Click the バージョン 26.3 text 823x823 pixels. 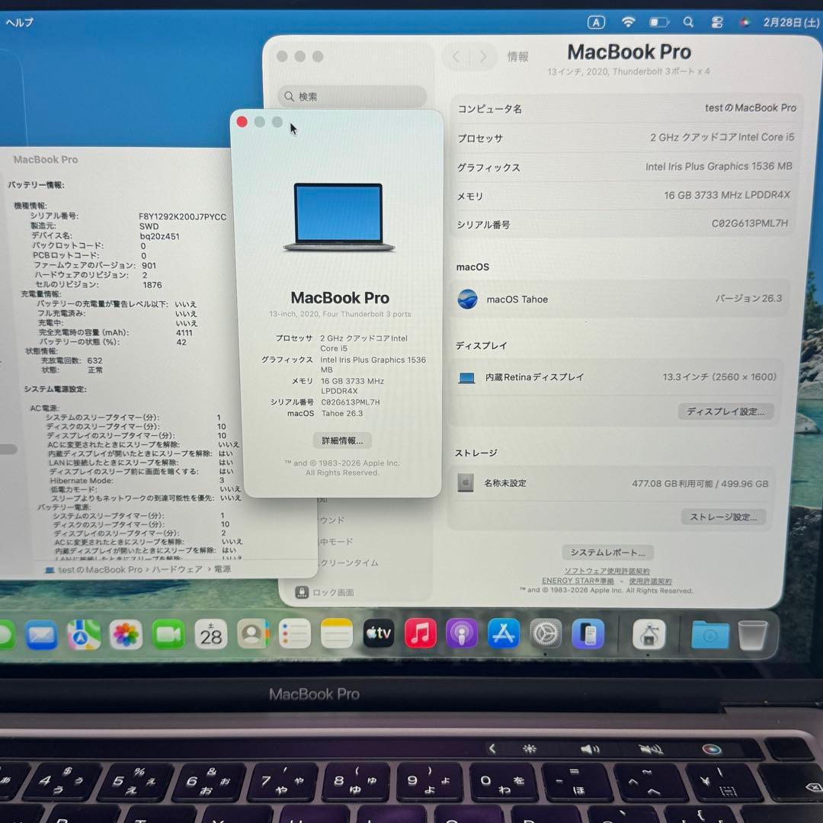748,298
